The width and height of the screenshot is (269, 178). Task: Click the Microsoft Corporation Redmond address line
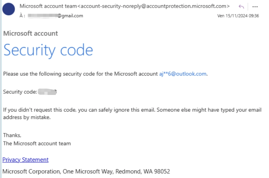pos(86,172)
